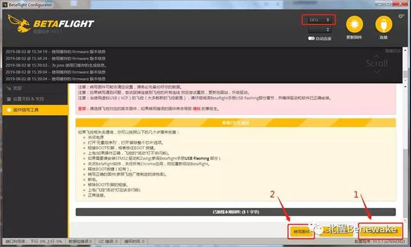411x247 pixels.
Task: Open the baud rate dropdown below DFU
Action: point(319,30)
